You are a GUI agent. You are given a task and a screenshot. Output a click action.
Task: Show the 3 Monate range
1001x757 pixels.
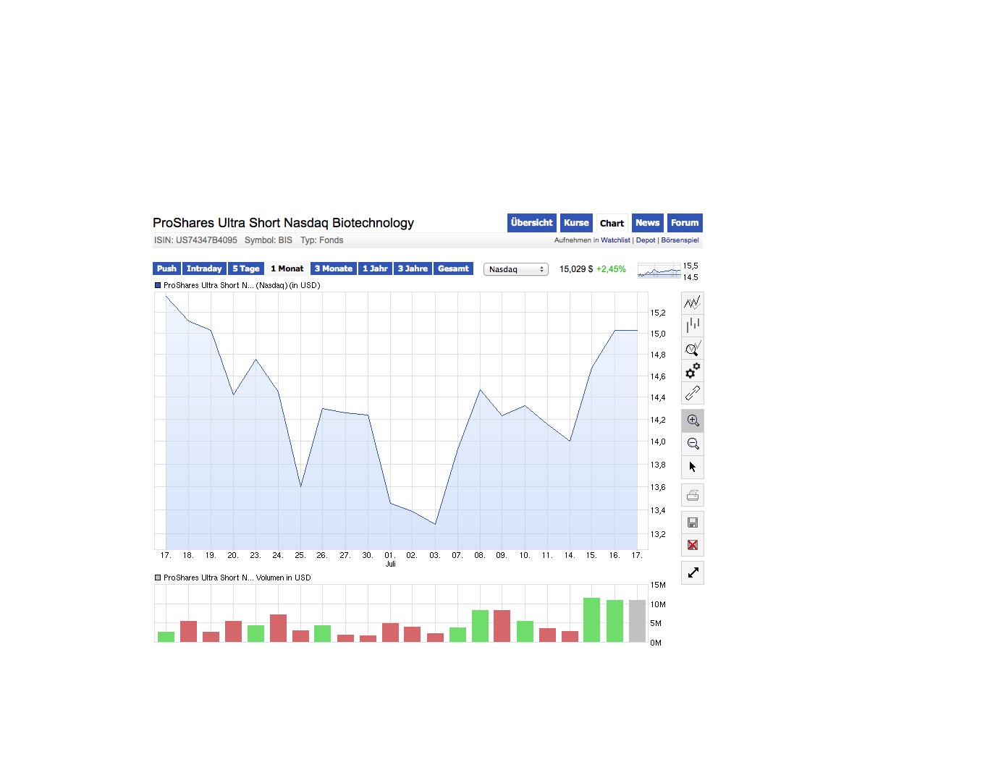point(334,268)
